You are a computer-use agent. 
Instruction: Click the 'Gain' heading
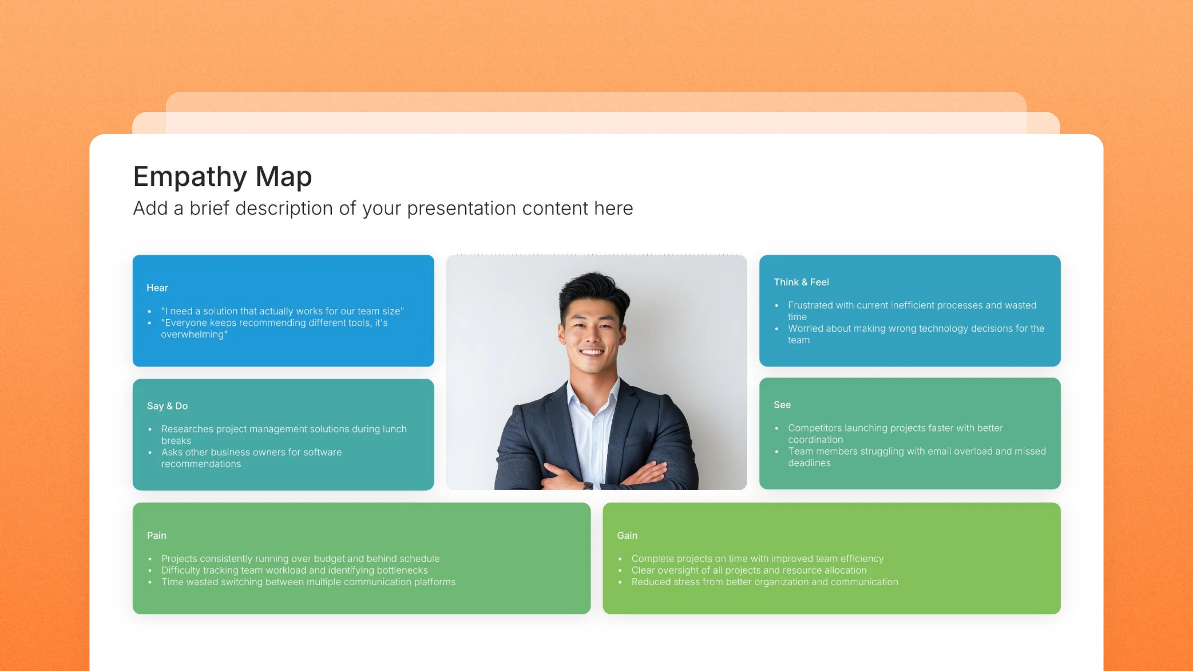(627, 535)
